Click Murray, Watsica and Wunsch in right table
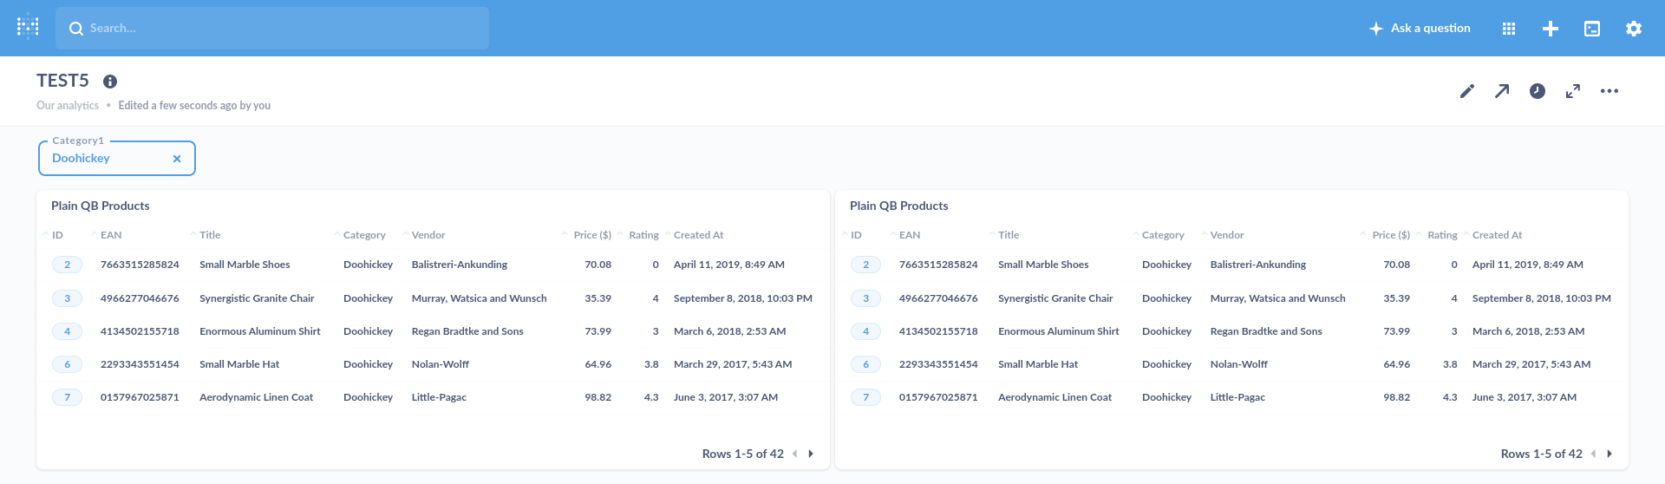 pos(1278,298)
